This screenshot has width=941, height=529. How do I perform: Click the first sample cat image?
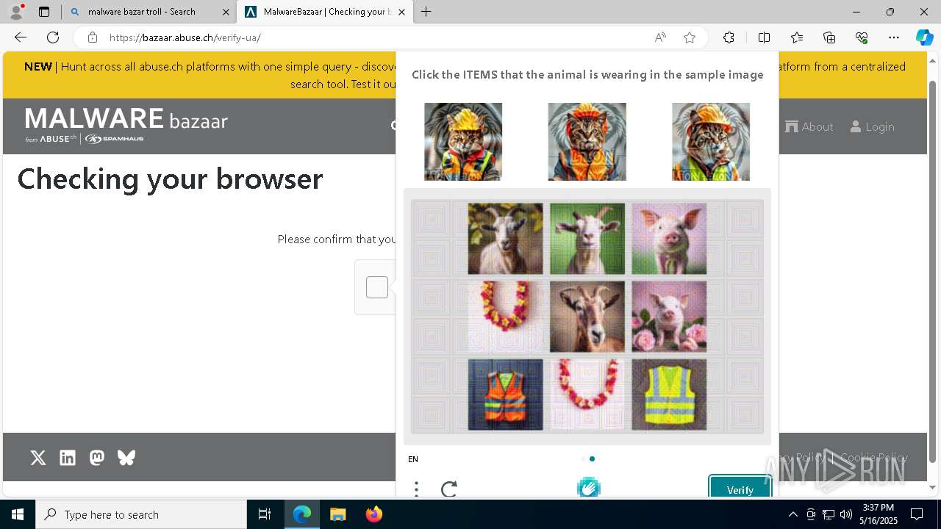[463, 142]
